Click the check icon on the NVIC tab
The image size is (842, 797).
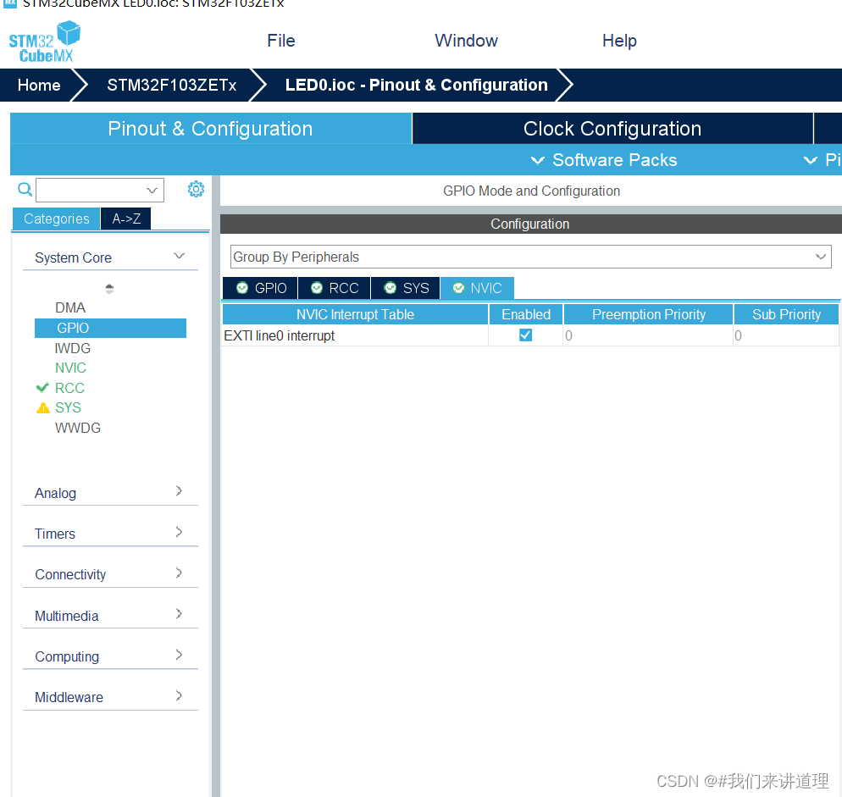[x=458, y=288]
